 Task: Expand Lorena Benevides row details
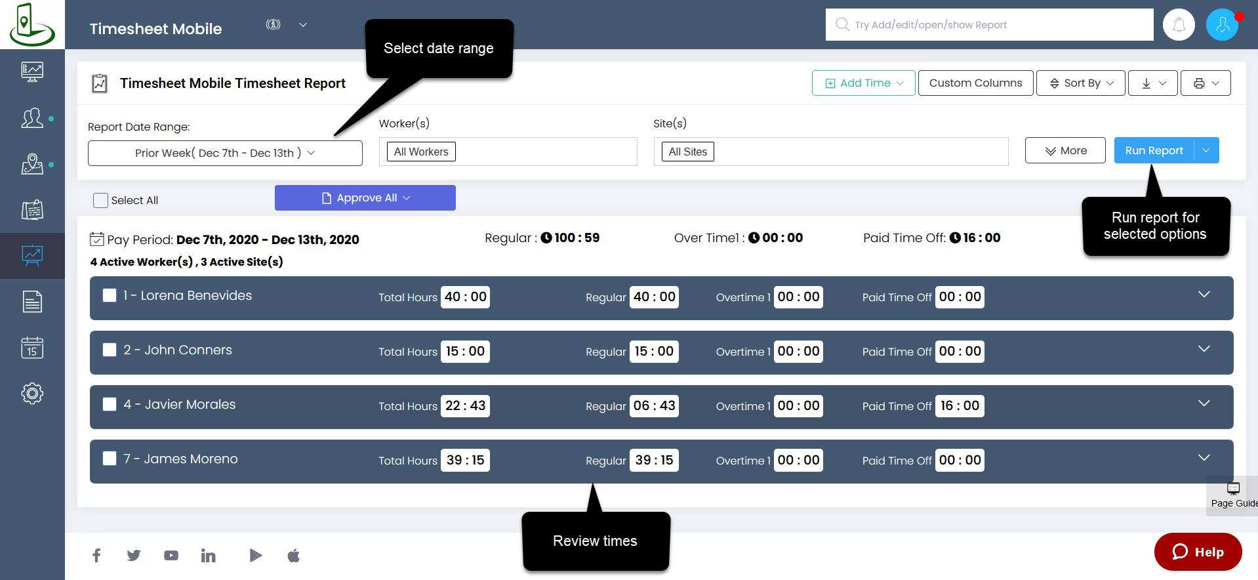click(1204, 295)
